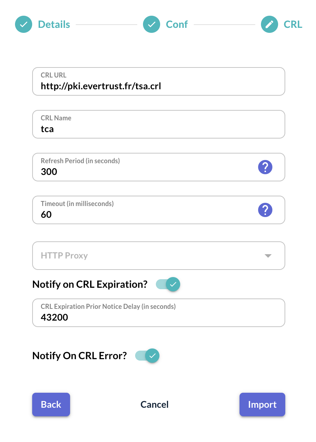Switch to the Conf step label
Image resolution: width=316 pixels, height=442 pixels.
(x=177, y=24)
